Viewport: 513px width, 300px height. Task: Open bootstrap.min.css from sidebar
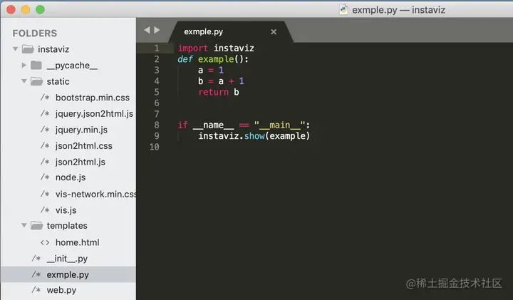(x=93, y=98)
